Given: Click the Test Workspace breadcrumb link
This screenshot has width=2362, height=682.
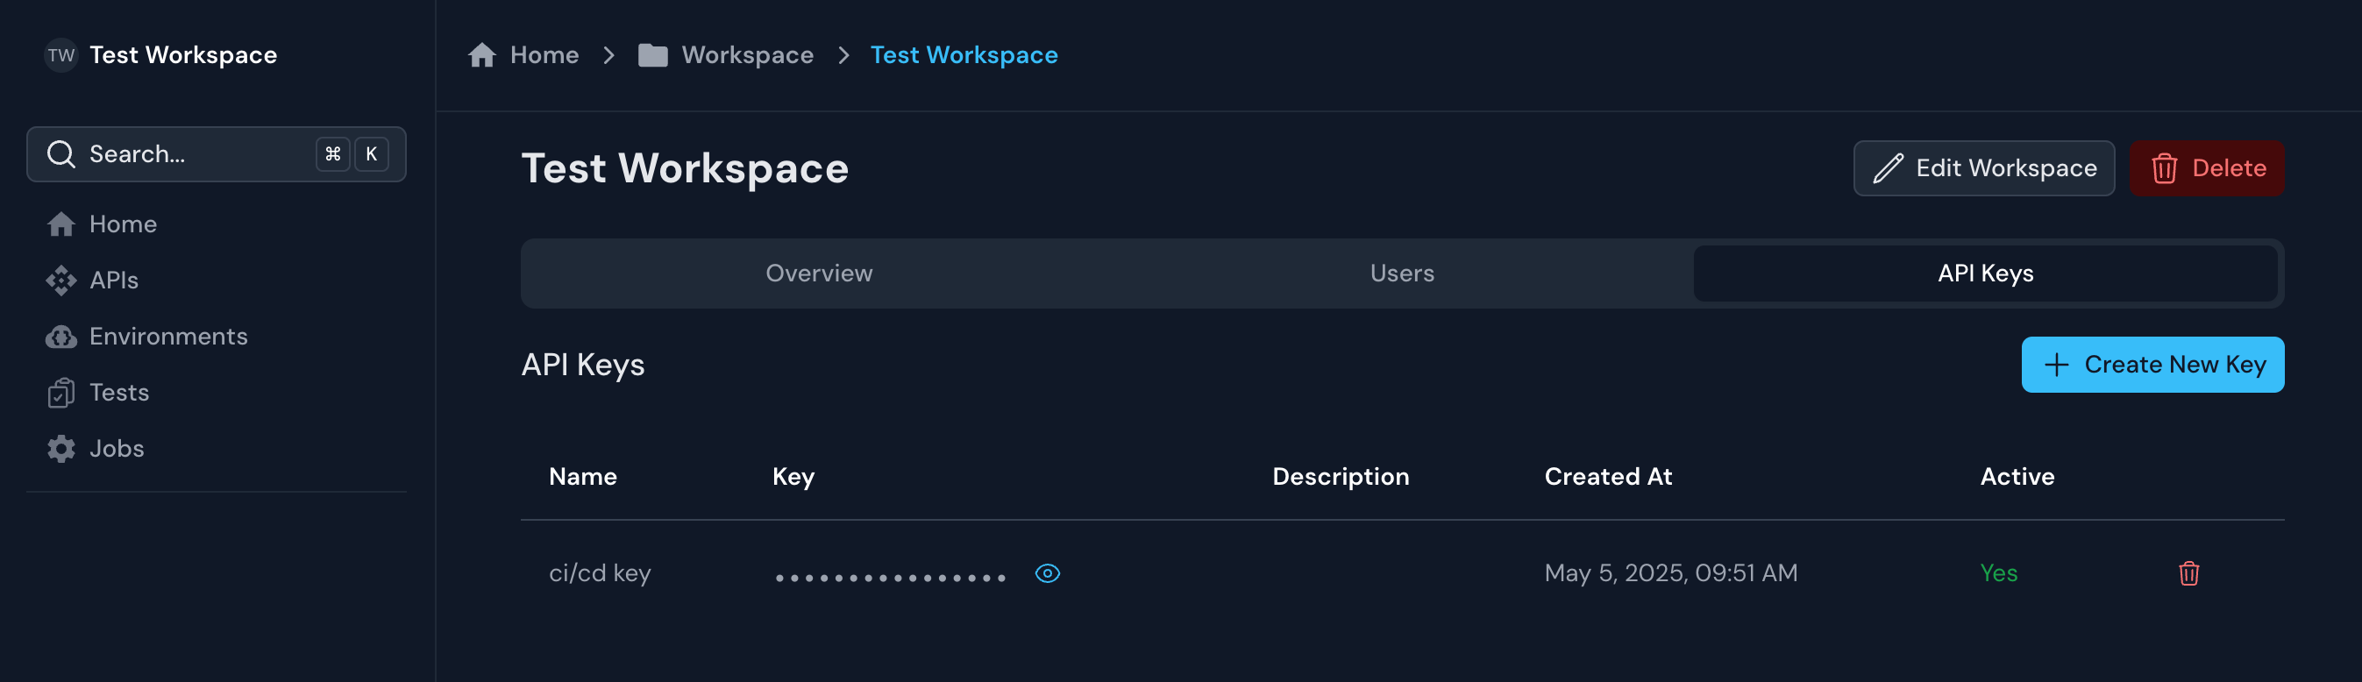Looking at the screenshot, I should point(964,55).
